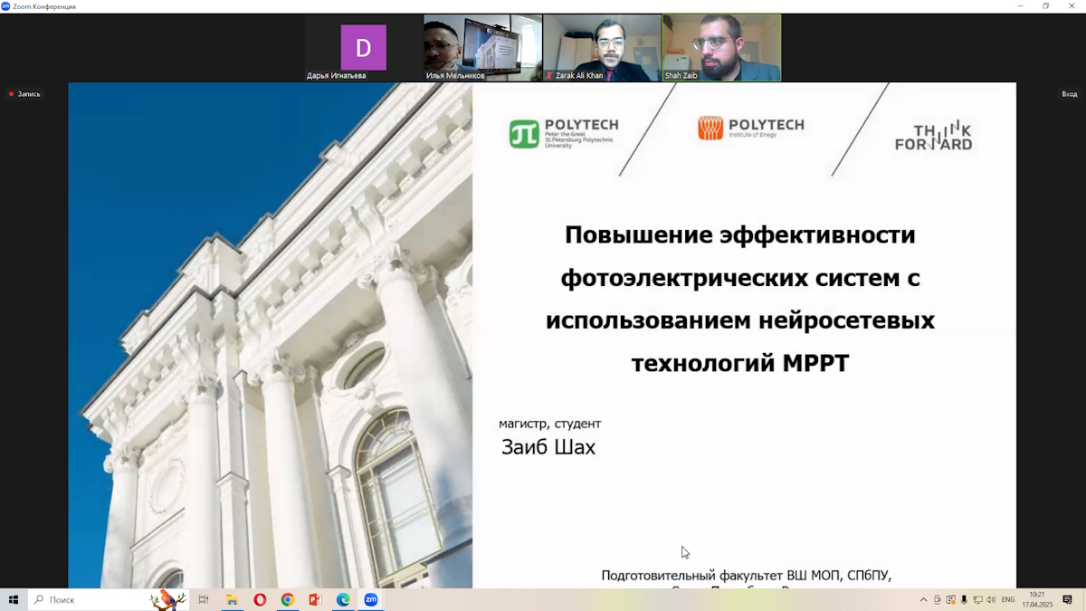This screenshot has height=611, width=1086.
Task: Click the Think Forward logo on the slide
Action: point(933,136)
